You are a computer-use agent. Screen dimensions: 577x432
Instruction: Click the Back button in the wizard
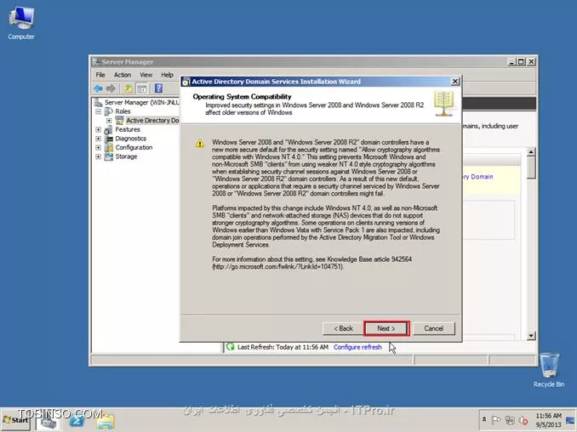(x=343, y=328)
